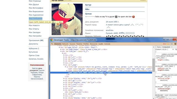Open 'Мои Видеозаписи' link
The image size is (177, 99).
coord(36,12)
